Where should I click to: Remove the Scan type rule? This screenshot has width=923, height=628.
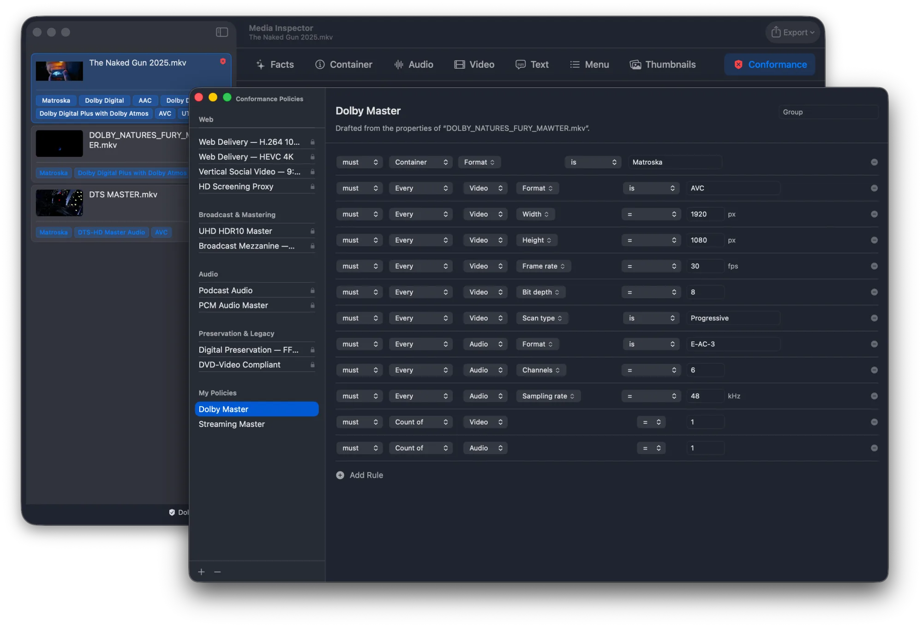874,318
